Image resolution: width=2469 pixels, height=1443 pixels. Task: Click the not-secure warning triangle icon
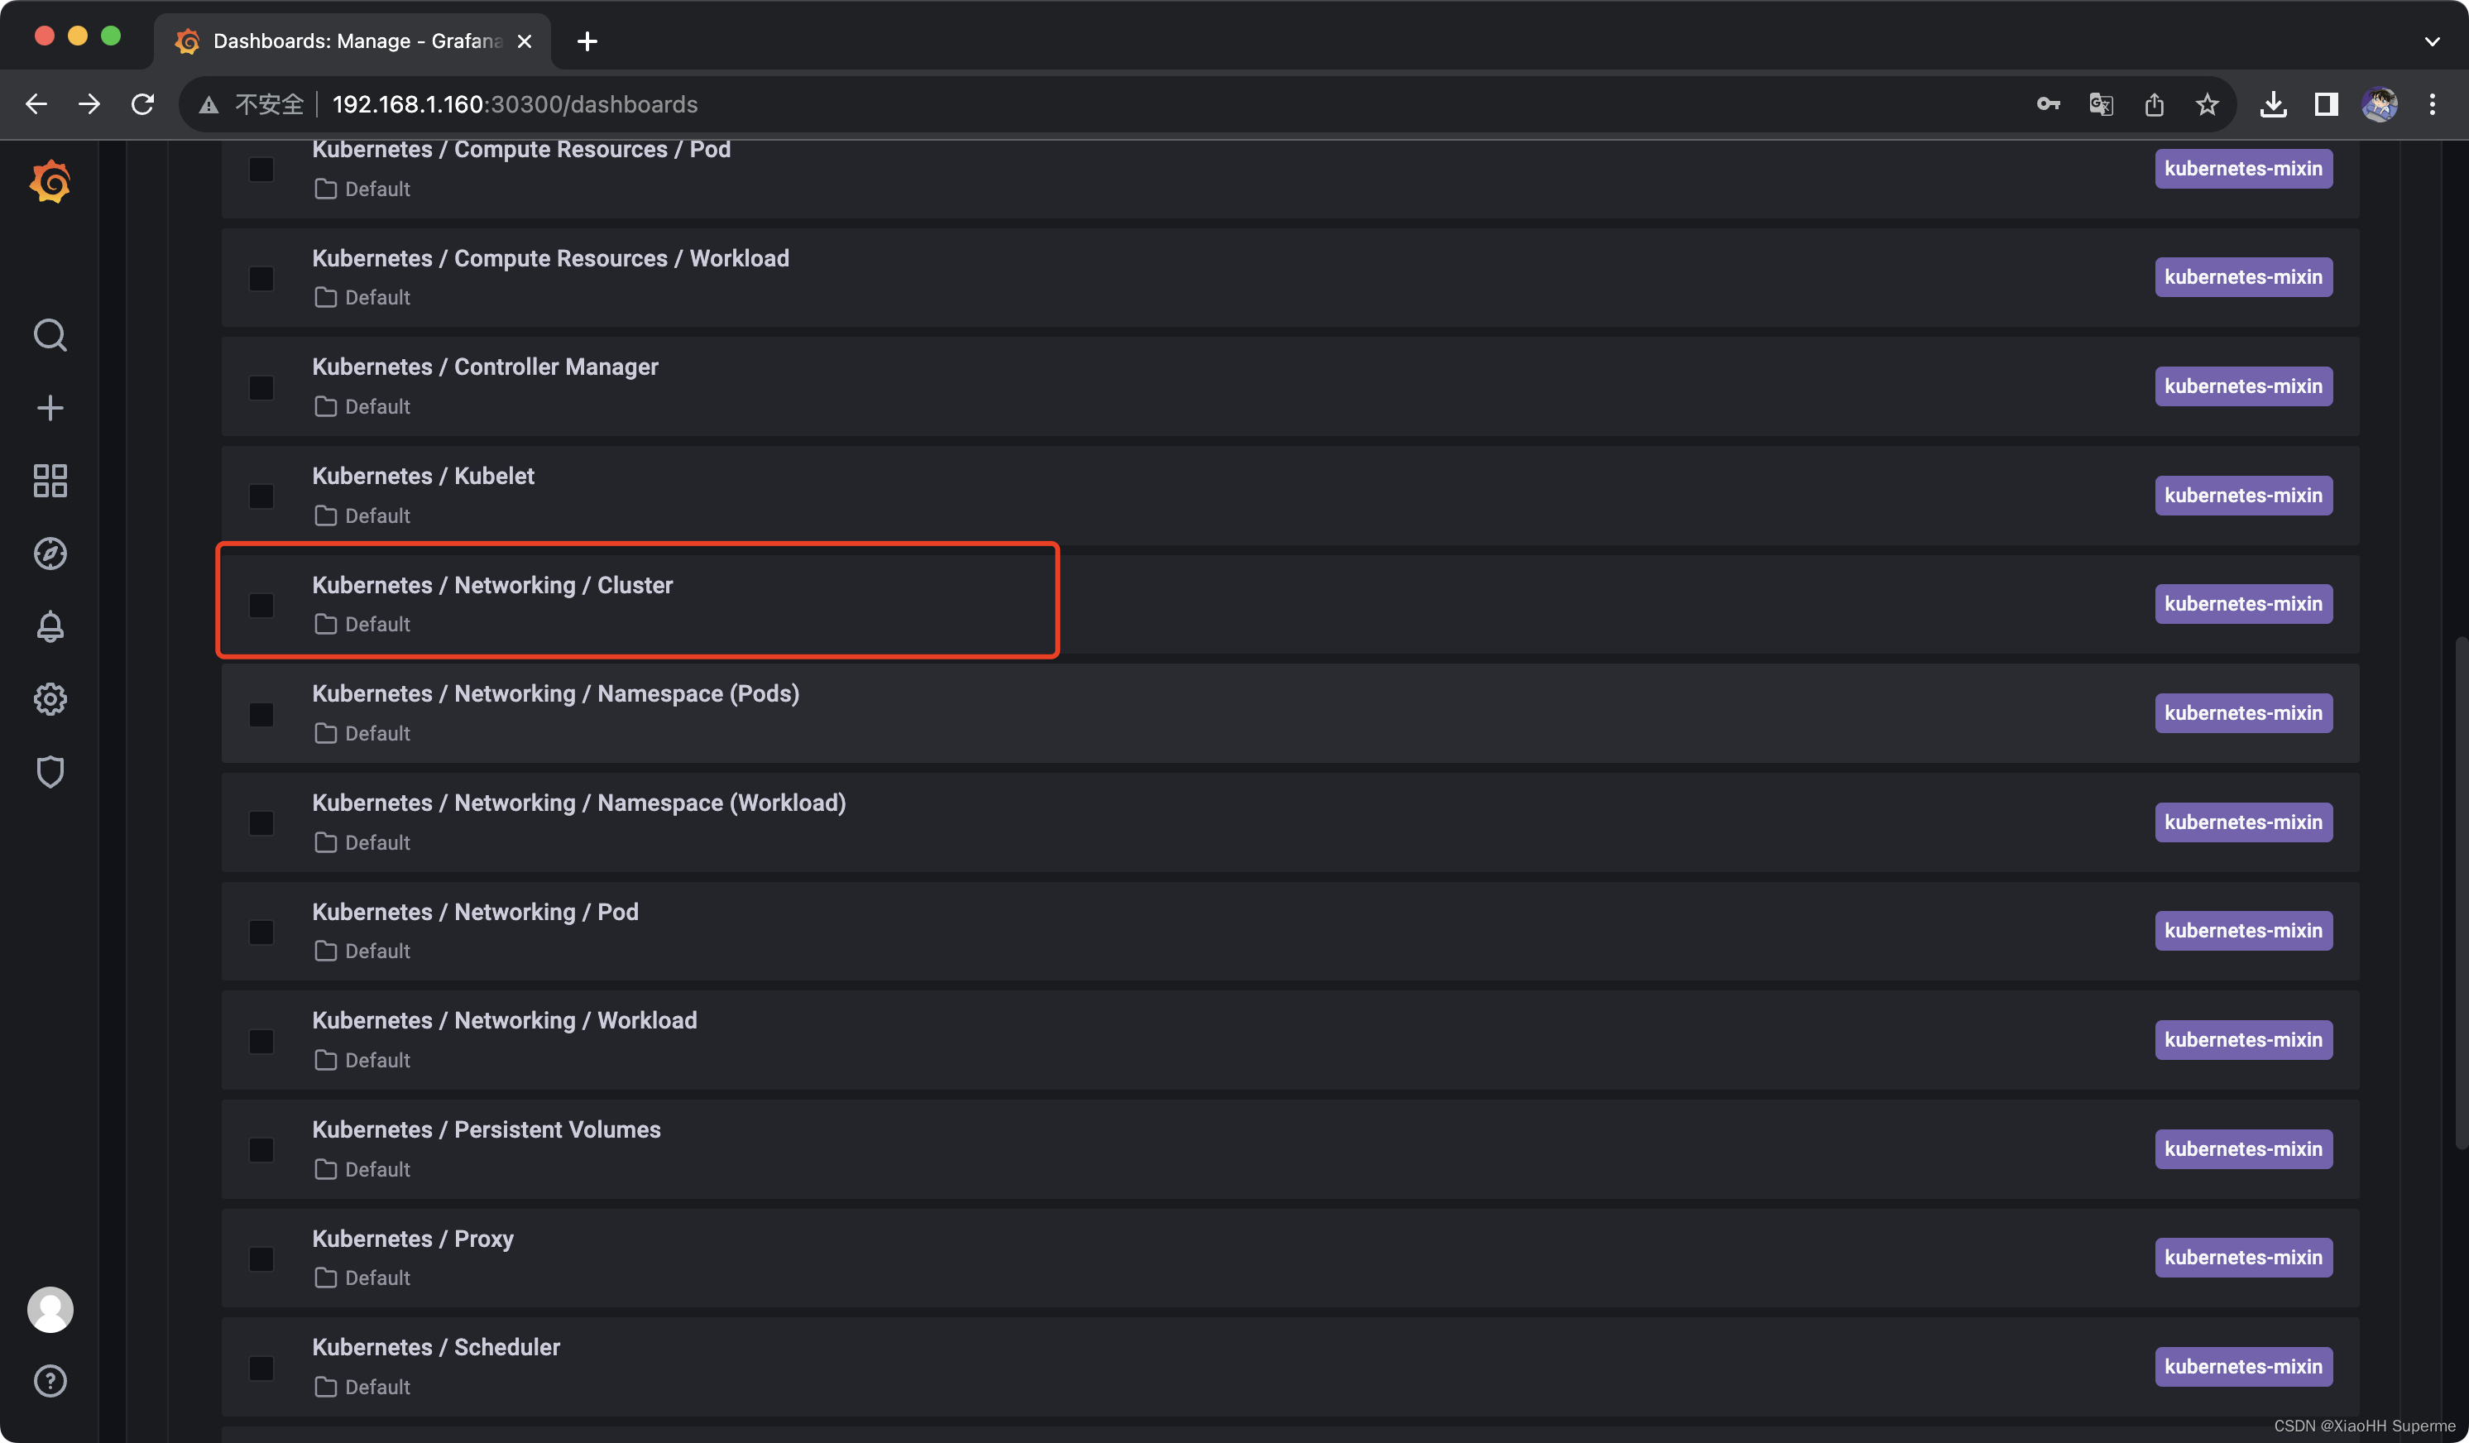click(x=209, y=105)
